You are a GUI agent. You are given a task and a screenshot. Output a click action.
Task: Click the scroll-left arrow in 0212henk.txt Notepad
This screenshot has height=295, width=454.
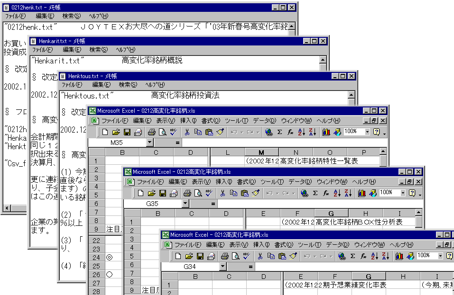pos(7,208)
